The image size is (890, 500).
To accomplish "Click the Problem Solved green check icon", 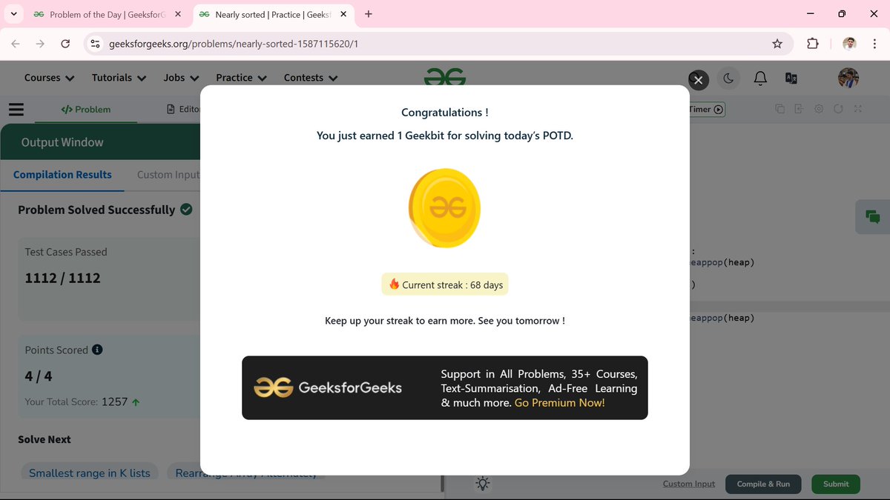I will 186,210.
